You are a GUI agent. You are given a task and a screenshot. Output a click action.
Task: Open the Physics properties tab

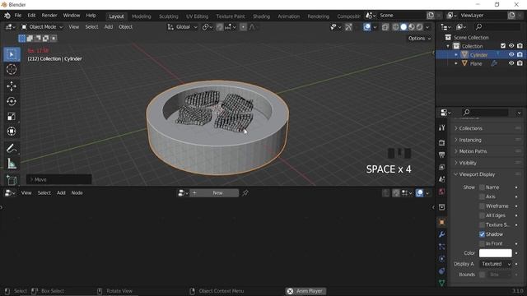(x=442, y=259)
